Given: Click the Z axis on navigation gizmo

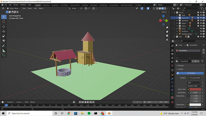Looking at the screenshot, I should [163, 16].
